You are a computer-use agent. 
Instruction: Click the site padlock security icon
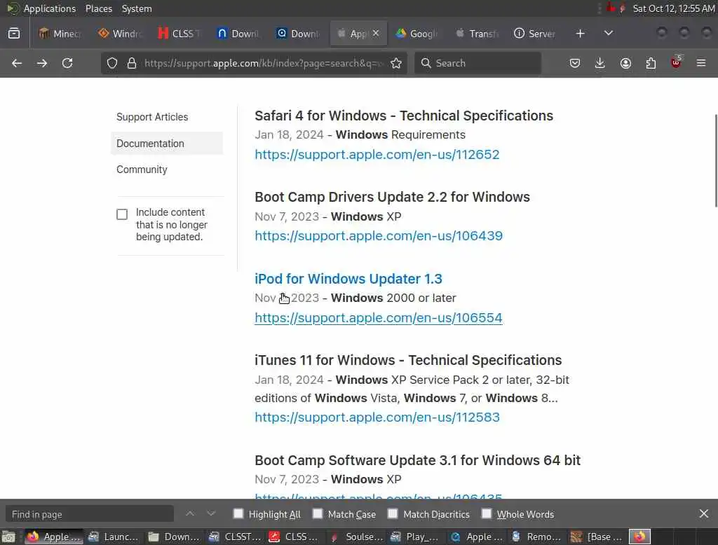click(132, 63)
